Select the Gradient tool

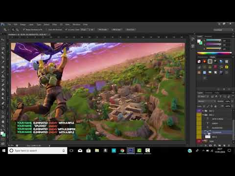(x=3, y=89)
